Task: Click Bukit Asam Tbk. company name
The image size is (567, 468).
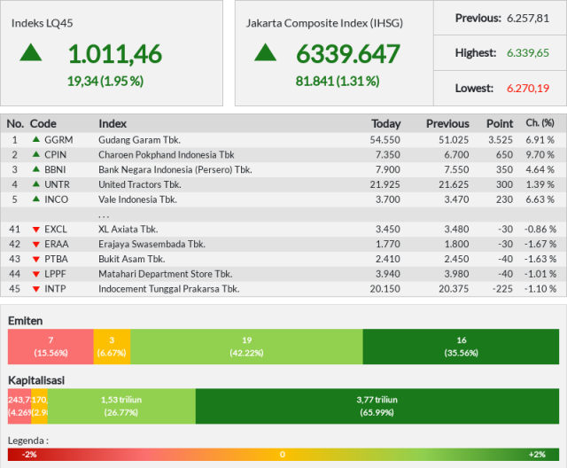Action: pos(132,259)
